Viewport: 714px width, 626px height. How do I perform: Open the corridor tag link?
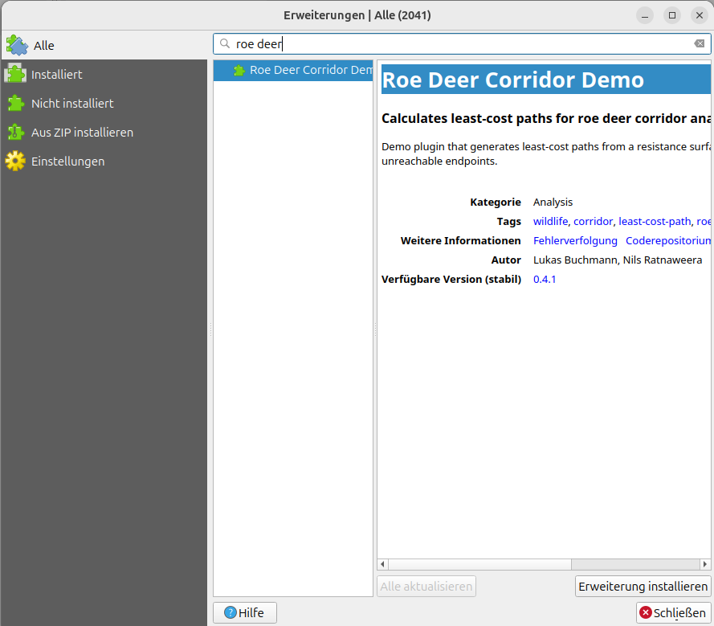[x=593, y=221]
